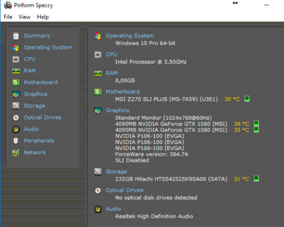The height and width of the screenshot is (227, 284).
Task: Click the GTX 1080 (MSI) line showing 39 °C
Action: point(171,124)
